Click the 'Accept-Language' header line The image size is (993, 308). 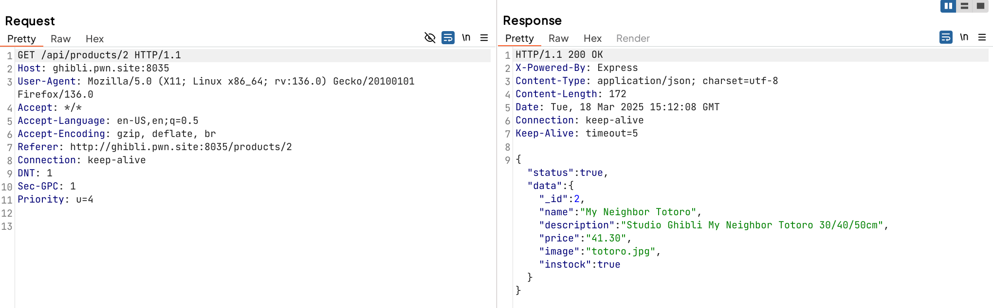click(108, 121)
